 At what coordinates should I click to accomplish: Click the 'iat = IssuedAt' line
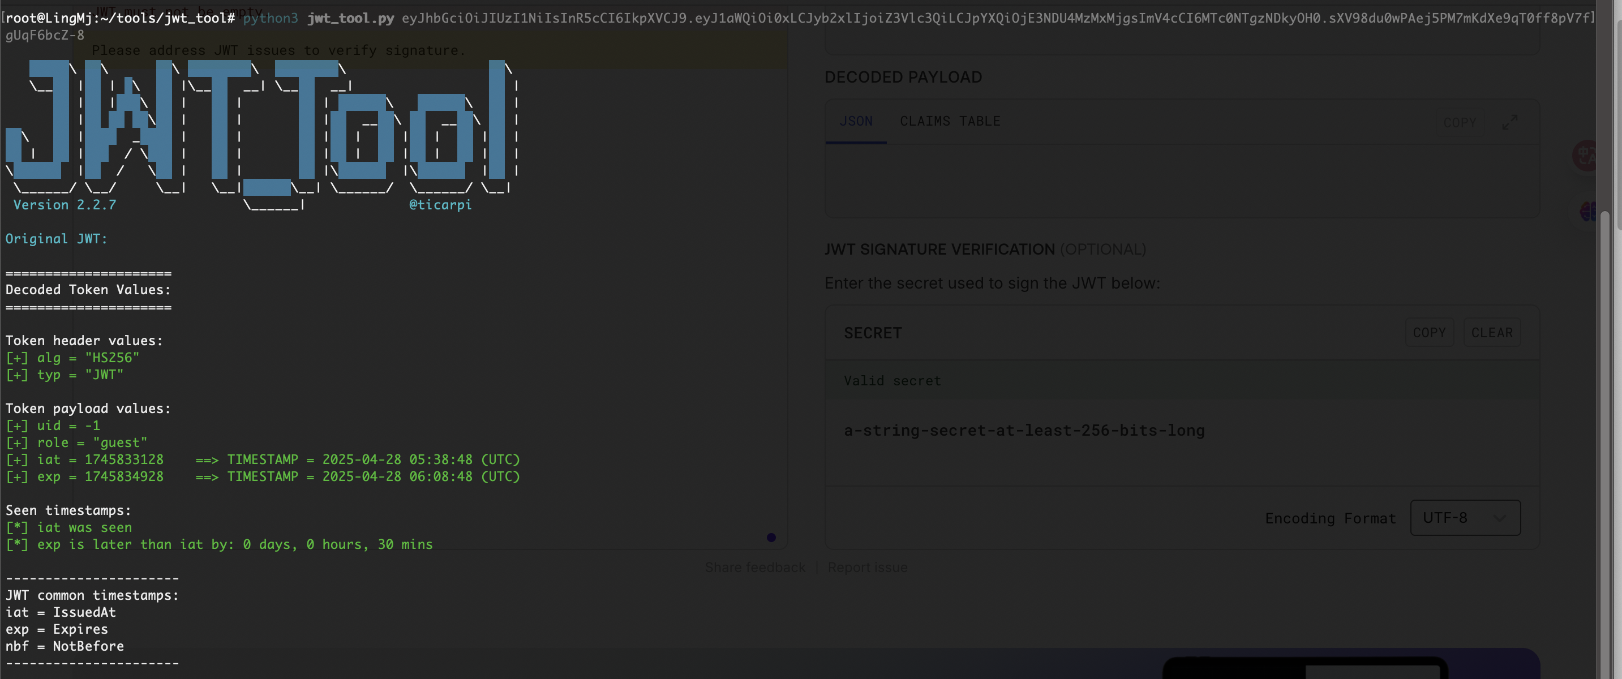click(61, 612)
